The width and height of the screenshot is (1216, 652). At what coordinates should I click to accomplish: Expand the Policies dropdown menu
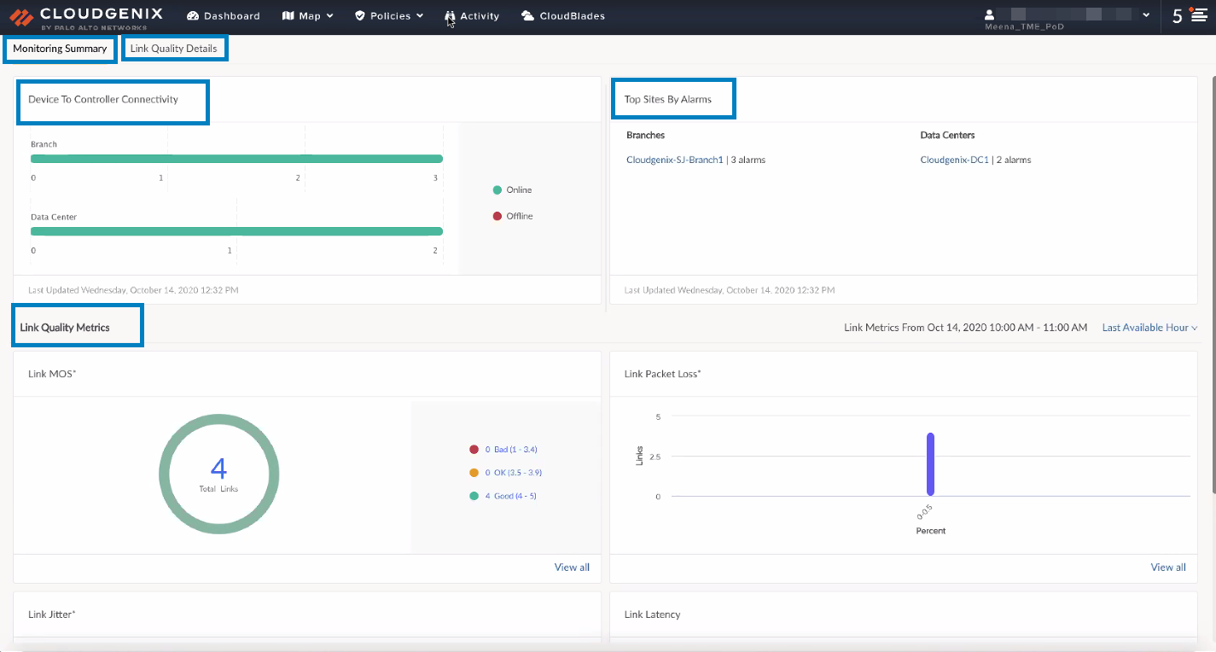coord(419,16)
